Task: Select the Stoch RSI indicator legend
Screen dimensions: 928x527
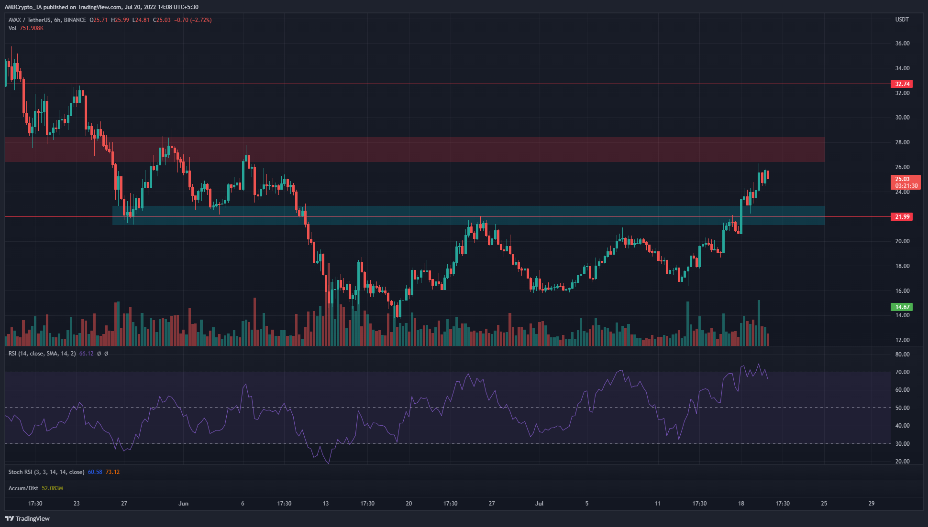Action: coord(46,472)
